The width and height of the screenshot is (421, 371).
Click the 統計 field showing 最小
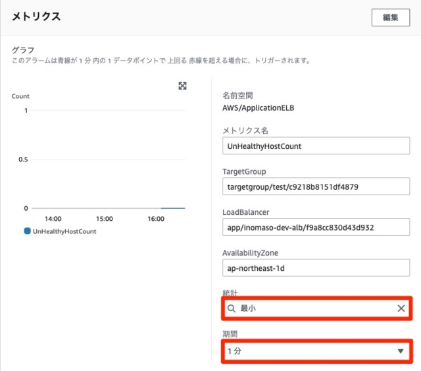pyautogui.click(x=316, y=308)
